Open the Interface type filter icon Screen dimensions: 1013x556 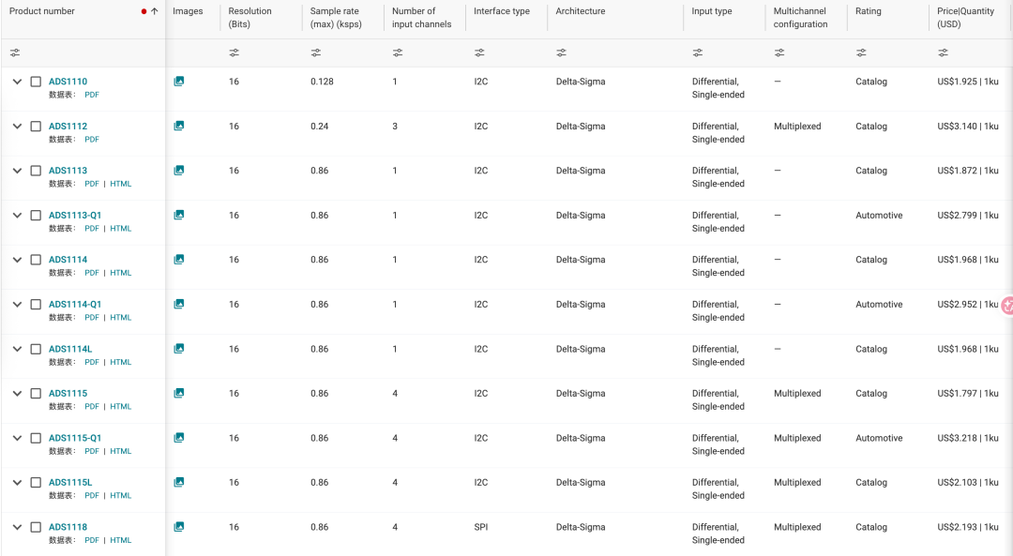click(x=479, y=53)
